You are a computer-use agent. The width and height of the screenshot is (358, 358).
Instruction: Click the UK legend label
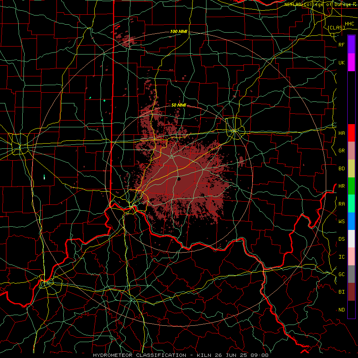click(x=342, y=62)
